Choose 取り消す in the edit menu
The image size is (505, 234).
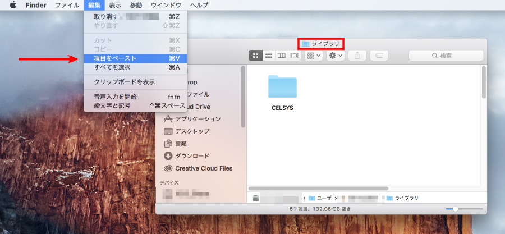135,17
